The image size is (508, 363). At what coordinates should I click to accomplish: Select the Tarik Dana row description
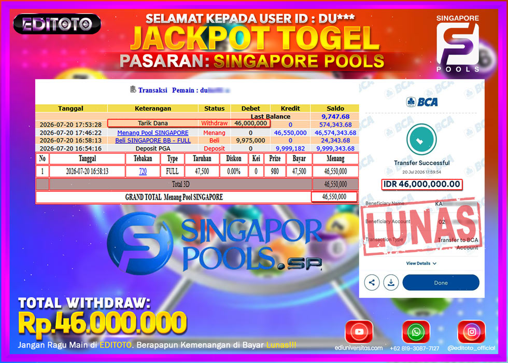click(x=152, y=123)
